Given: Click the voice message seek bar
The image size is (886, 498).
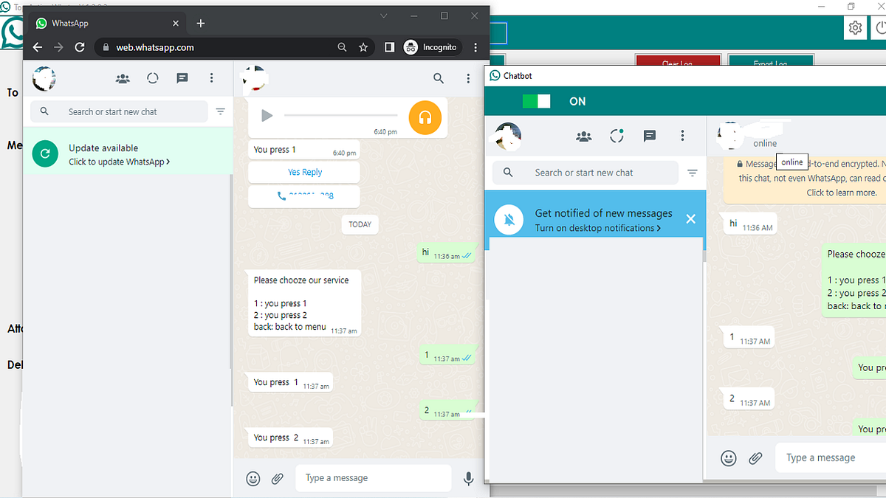Looking at the screenshot, I should click(343, 116).
